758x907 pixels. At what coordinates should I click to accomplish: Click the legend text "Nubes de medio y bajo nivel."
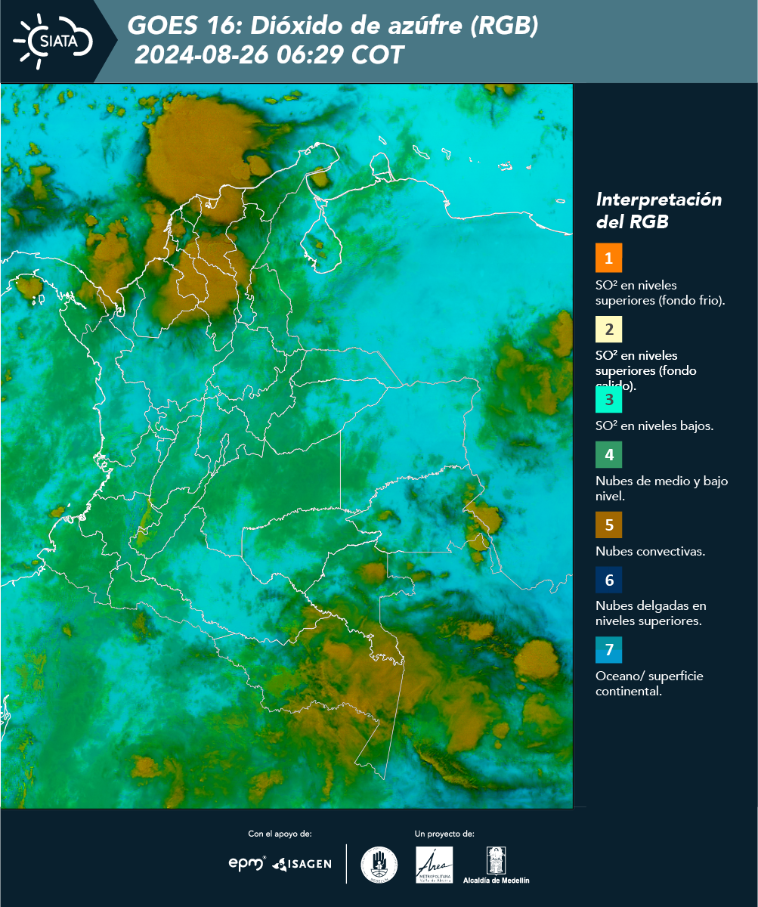(x=662, y=488)
